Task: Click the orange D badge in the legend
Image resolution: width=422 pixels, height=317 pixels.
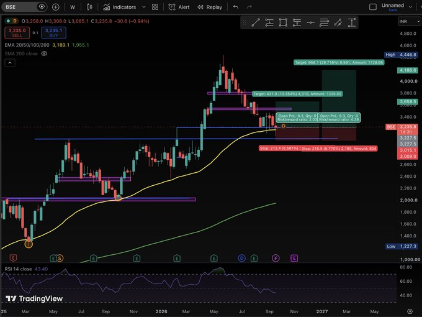Action: coord(14,21)
